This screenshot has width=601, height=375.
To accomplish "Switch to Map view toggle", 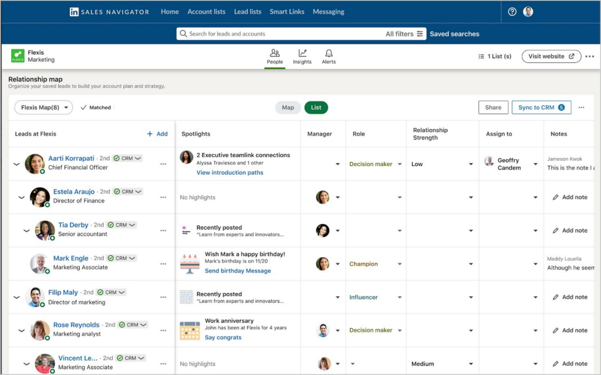I will 288,107.
